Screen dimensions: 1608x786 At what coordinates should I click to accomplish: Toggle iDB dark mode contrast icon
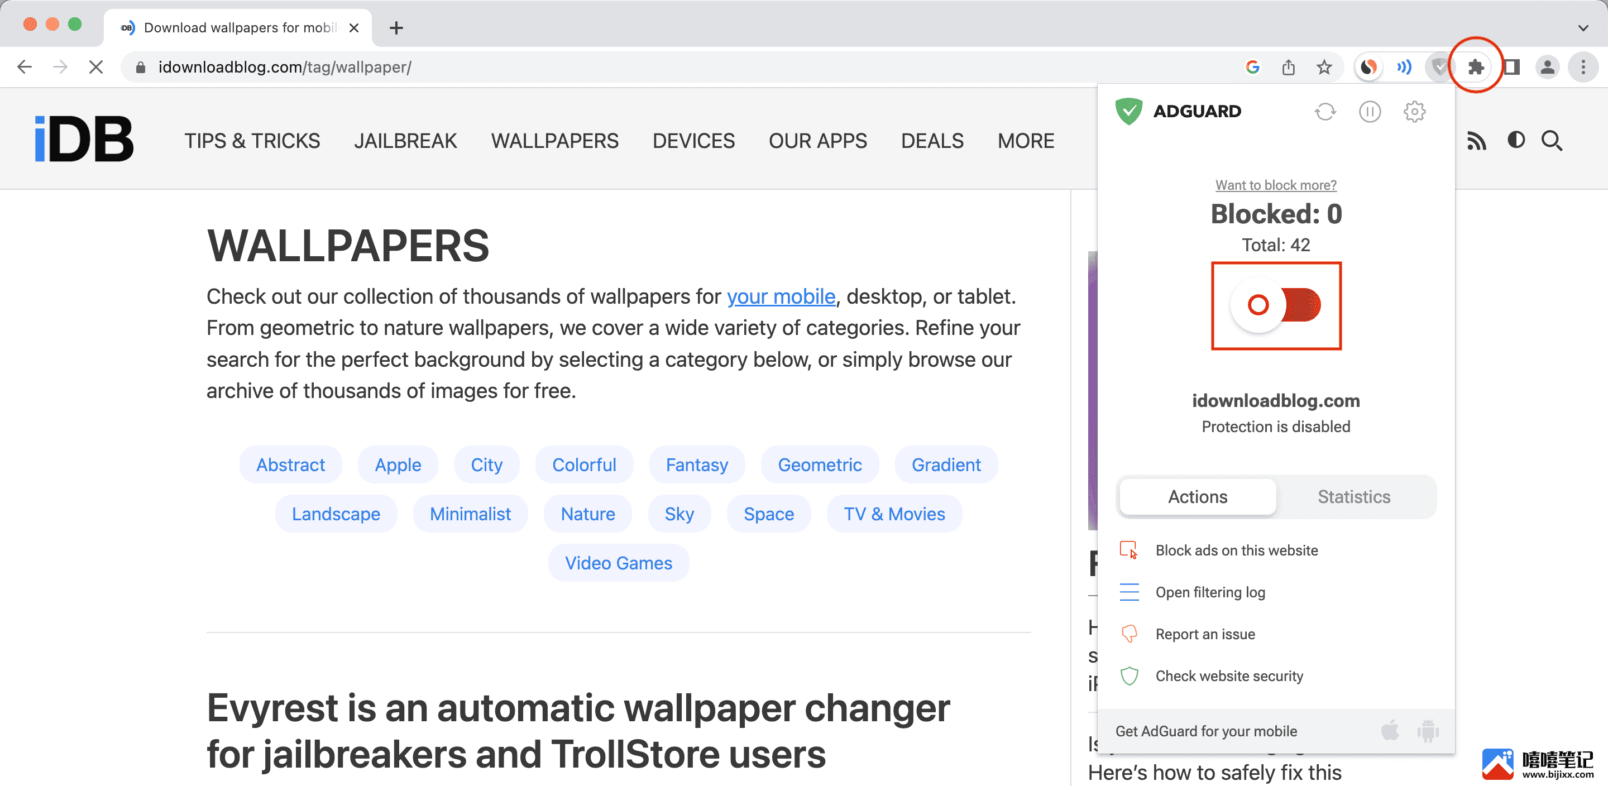click(1516, 140)
